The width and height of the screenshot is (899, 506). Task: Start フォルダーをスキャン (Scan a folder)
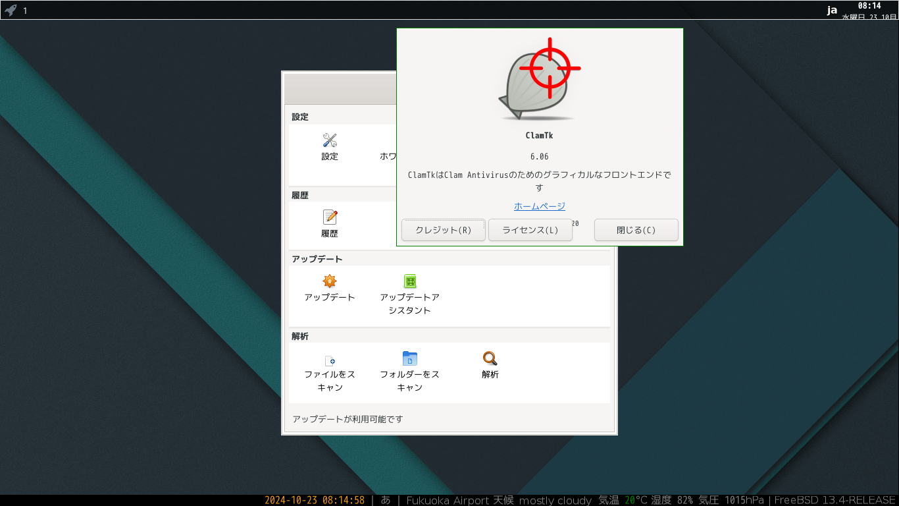tap(410, 358)
